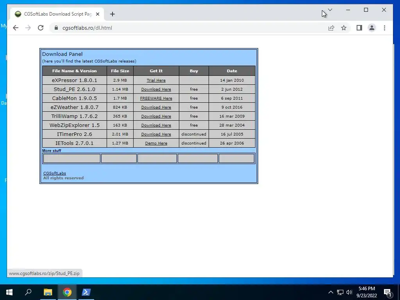Open the clock showing 5:46 PM
The image size is (400, 300).
click(366, 292)
